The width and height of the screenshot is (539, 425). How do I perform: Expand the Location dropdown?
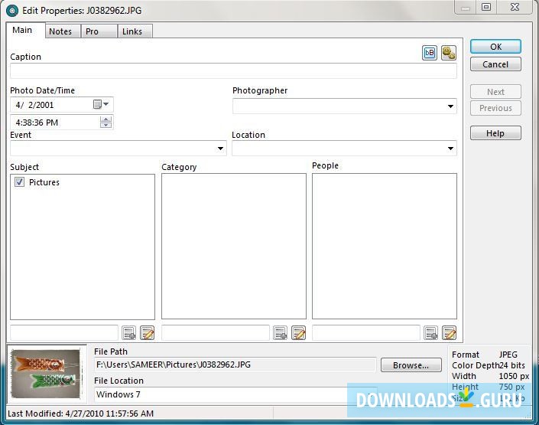click(x=450, y=149)
